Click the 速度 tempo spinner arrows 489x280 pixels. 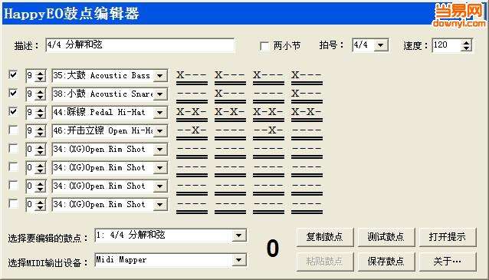[466, 45]
